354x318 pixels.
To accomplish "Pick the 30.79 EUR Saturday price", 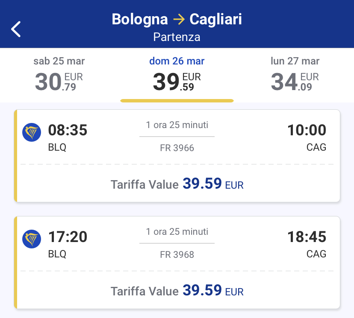I will (59, 82).
